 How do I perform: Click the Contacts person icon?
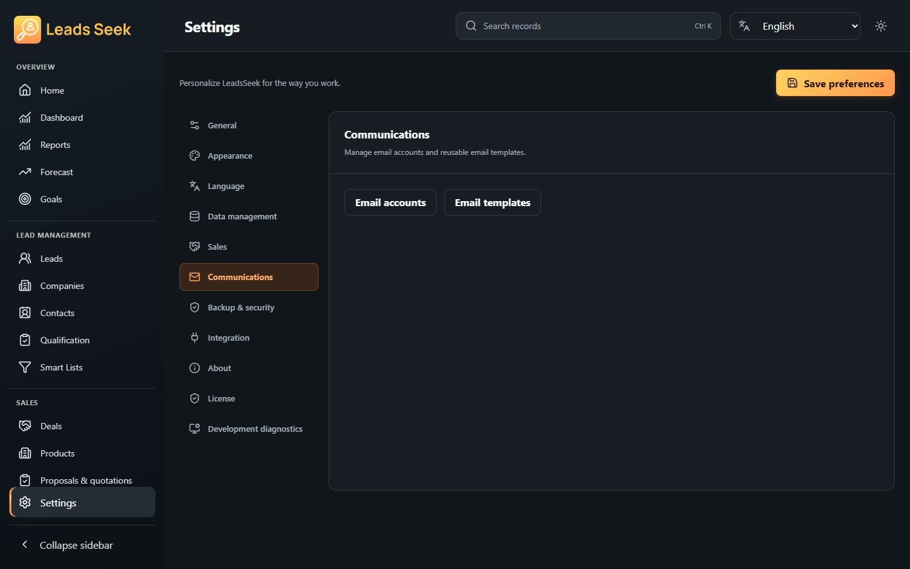point(25,313)
